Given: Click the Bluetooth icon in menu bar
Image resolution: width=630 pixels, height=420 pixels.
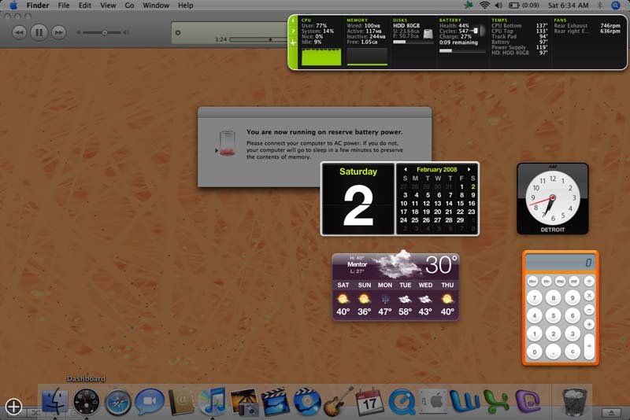Looking at the screenshot, I should [600, 6].
